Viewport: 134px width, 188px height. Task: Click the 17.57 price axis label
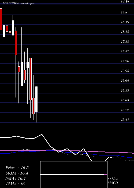tap(125, 51)
